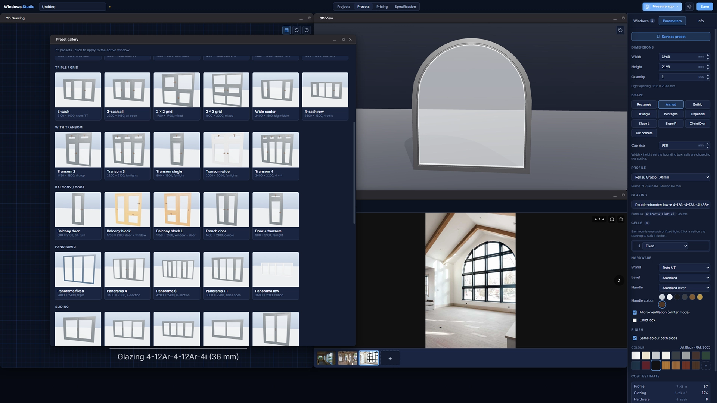This screenshot has height=403, width=717.
Task: Open the hardware Brand dropdown Roto NT
Action: point(685,268)
